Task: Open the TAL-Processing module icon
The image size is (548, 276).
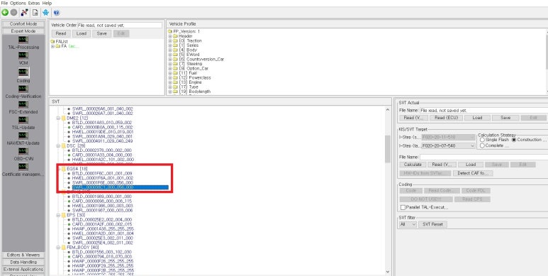Action: click(23, 40)
